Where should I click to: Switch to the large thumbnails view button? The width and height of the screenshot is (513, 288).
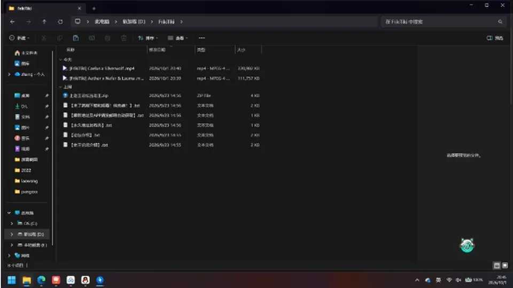click(x=505, y=266)
